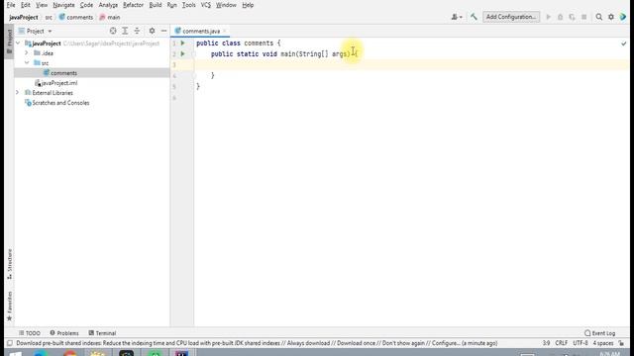
Task: Open the Problems tool window
Action: (63, 333)
